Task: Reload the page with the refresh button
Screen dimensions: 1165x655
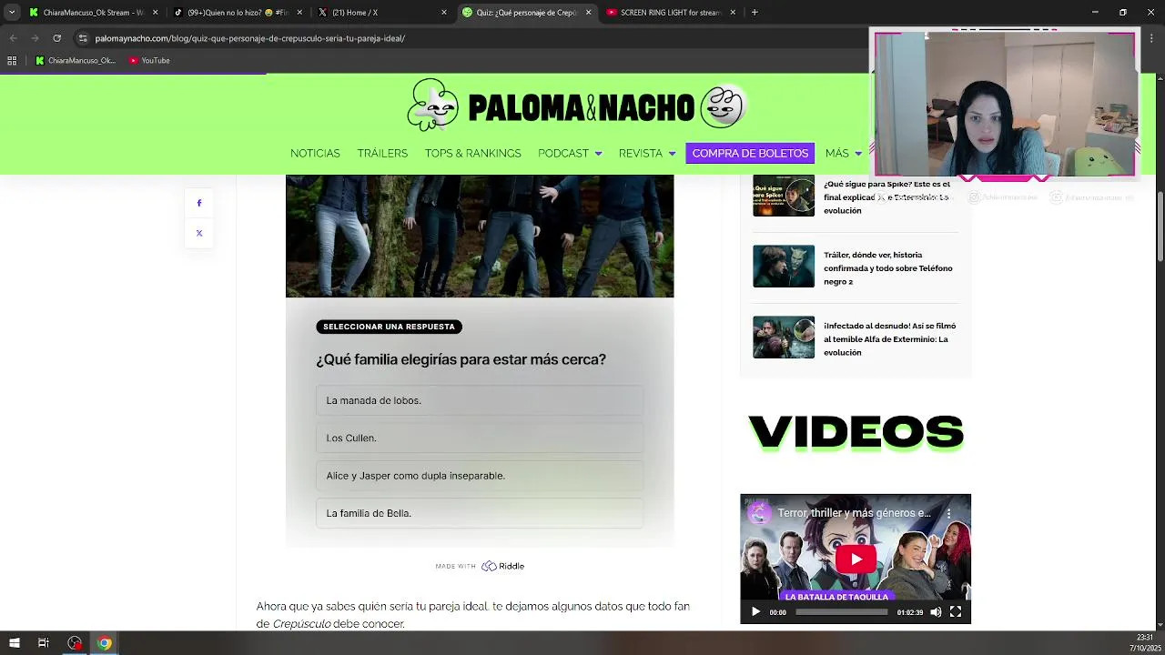Action: [56, 38]
